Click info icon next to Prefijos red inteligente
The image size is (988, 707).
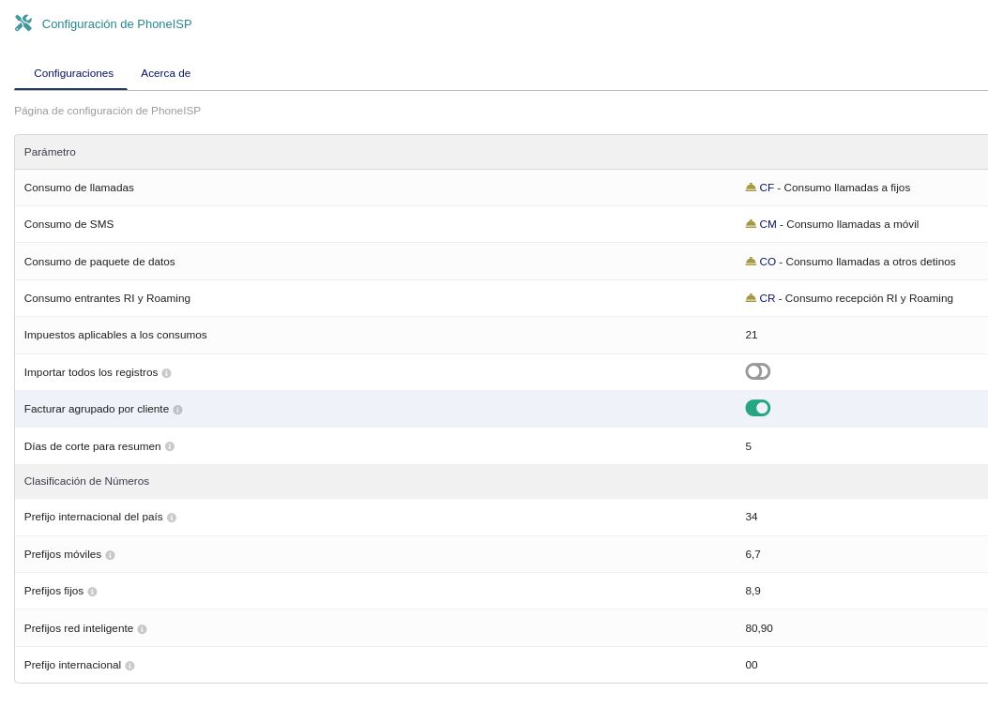142,629
